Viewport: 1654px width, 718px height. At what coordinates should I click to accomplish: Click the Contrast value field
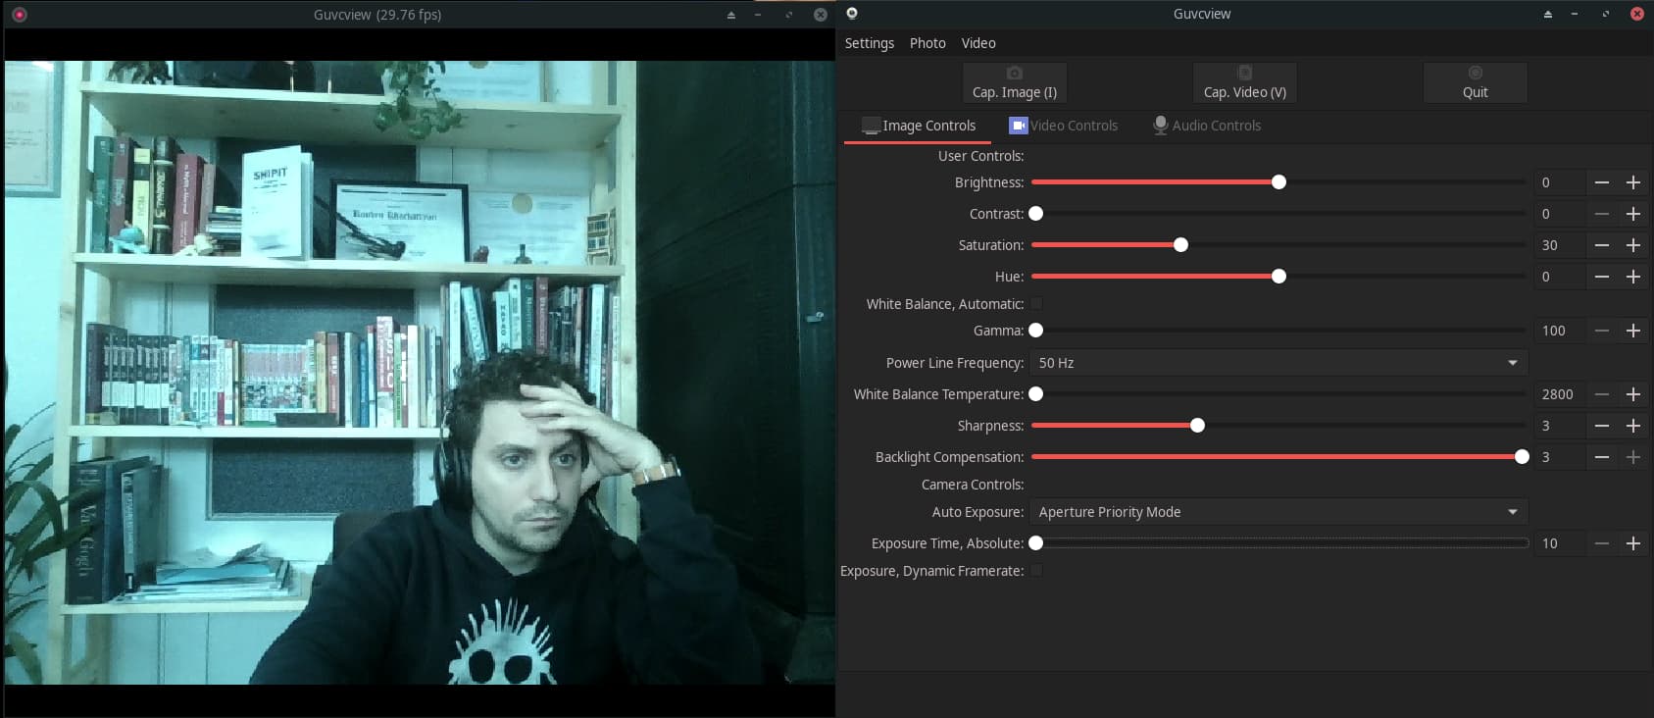point(1560,214)
